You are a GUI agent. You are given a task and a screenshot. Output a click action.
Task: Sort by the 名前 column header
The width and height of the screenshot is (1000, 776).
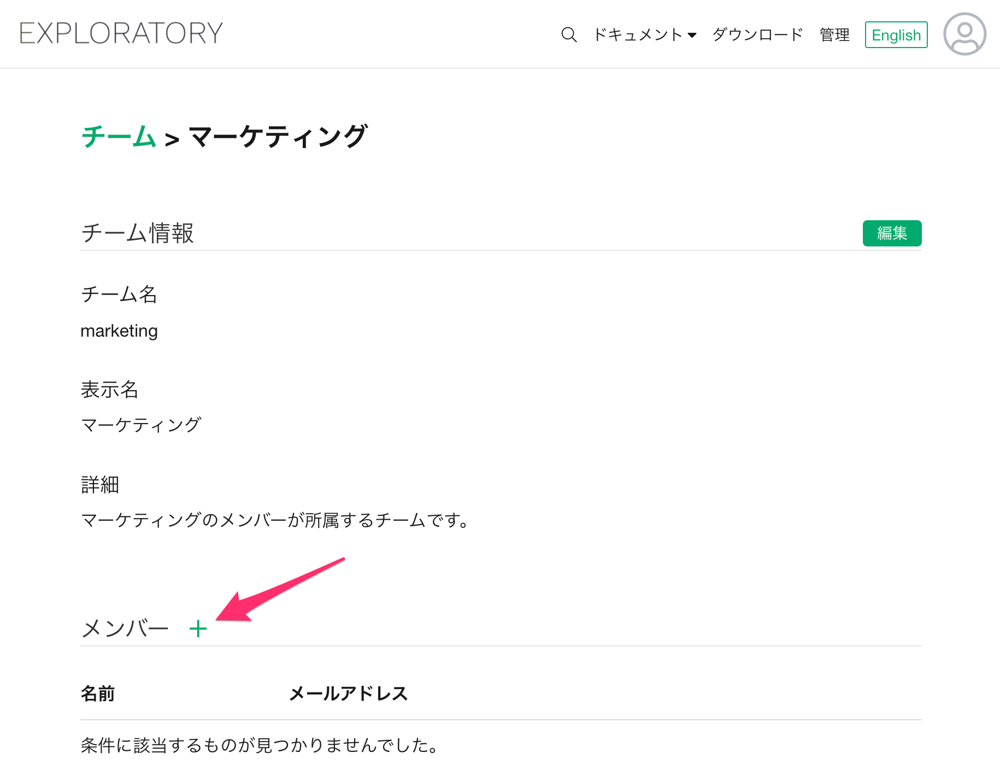98,693
